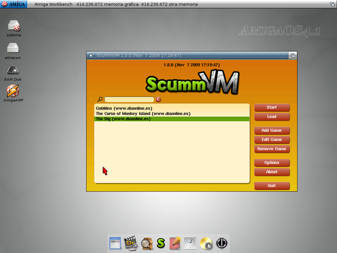Open the green S ScummVM dock icon
Screen dimensions: 337x253
[161, 243]
